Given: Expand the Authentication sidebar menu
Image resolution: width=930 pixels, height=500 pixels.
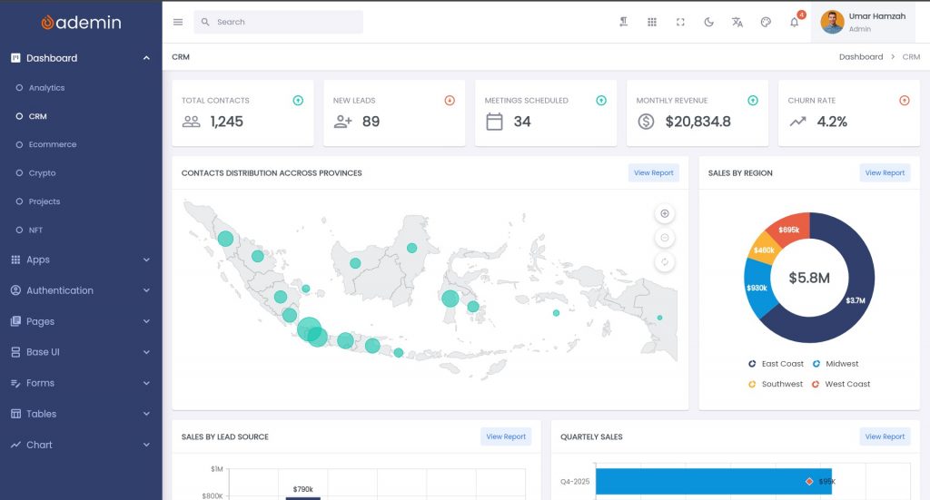Looking at the screenshot, I should [81, 290].
